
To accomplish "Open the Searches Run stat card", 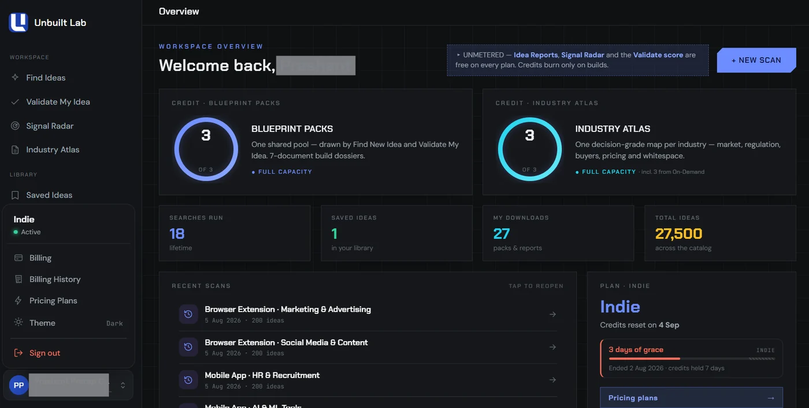I will (235, 233).
